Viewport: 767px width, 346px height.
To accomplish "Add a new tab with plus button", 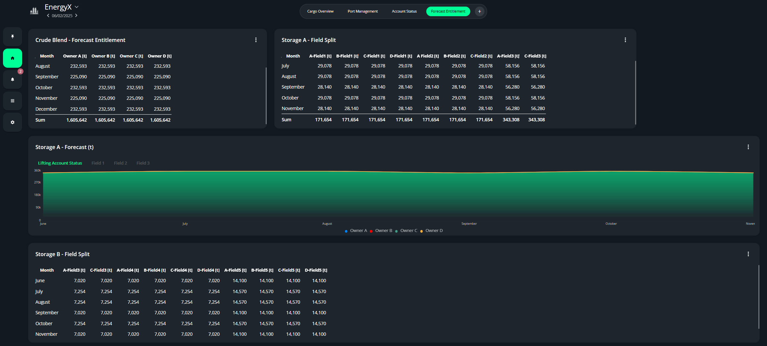I will click(x=479, y=11).
